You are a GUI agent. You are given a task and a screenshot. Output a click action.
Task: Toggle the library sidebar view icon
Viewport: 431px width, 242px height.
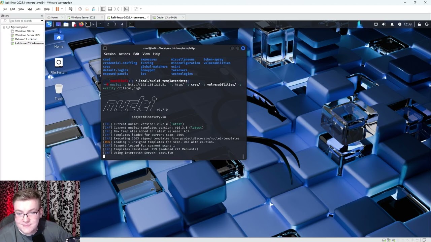[x=103, y=9]
